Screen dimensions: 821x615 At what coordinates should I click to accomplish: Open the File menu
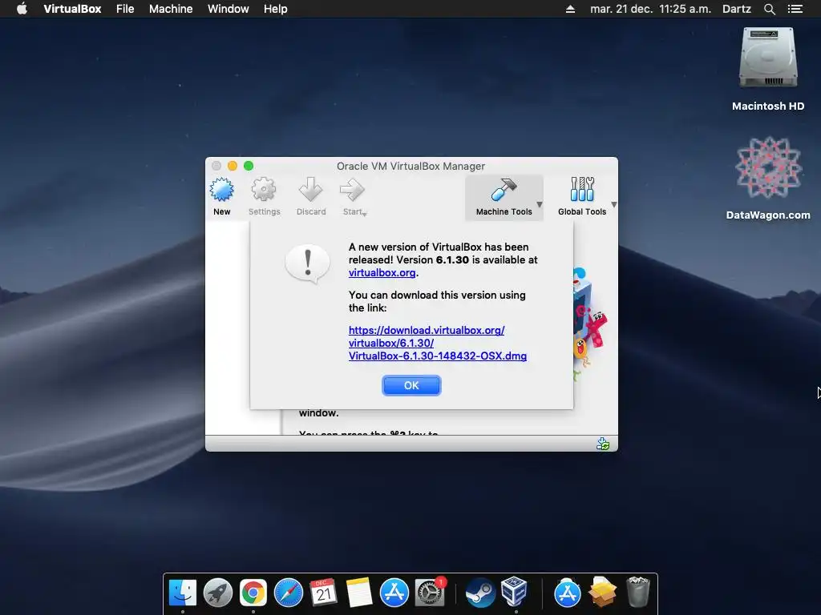125,9
